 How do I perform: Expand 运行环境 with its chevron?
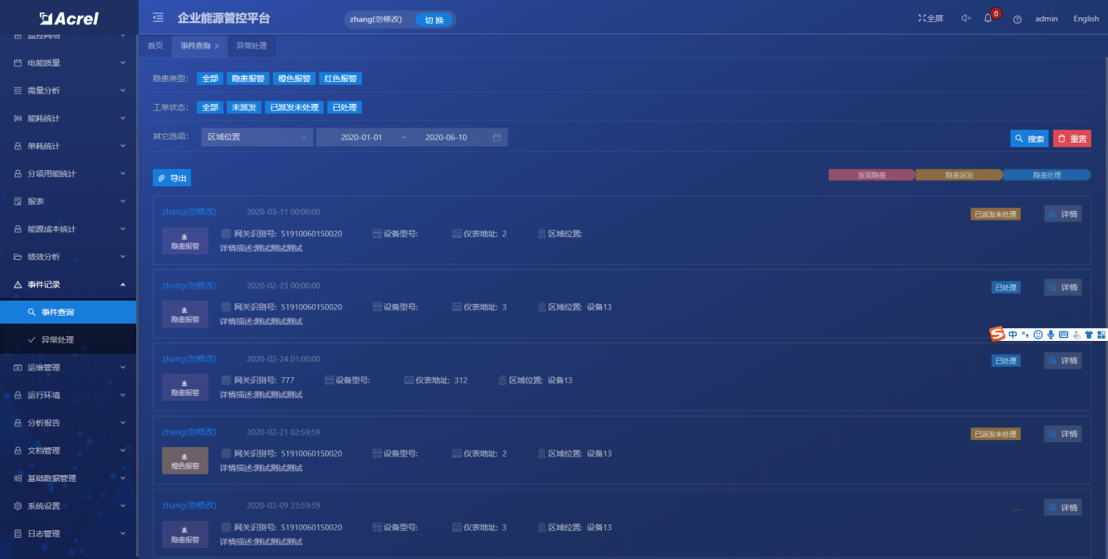pos(123,395)
